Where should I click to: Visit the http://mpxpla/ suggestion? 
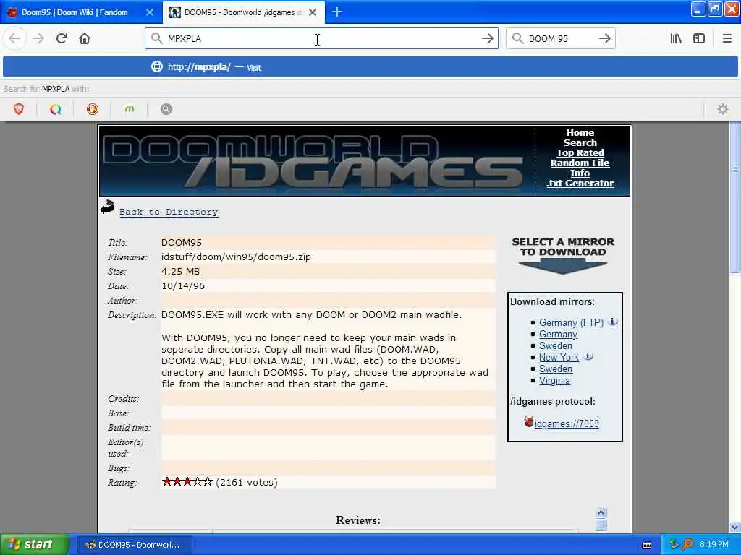point(370,66)
